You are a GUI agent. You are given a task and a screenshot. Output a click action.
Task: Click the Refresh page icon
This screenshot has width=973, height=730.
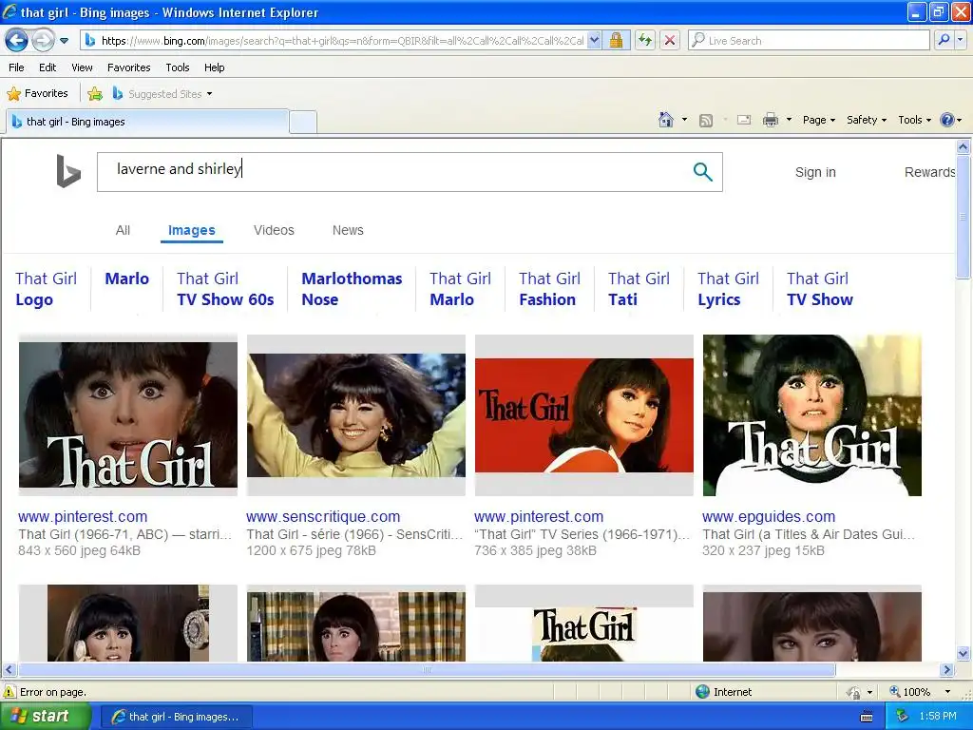click(645, 40)
